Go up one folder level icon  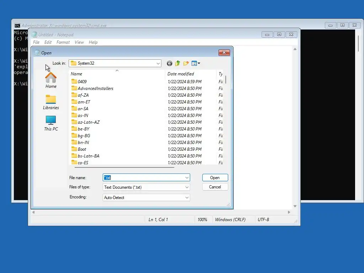tap(178, 63)
